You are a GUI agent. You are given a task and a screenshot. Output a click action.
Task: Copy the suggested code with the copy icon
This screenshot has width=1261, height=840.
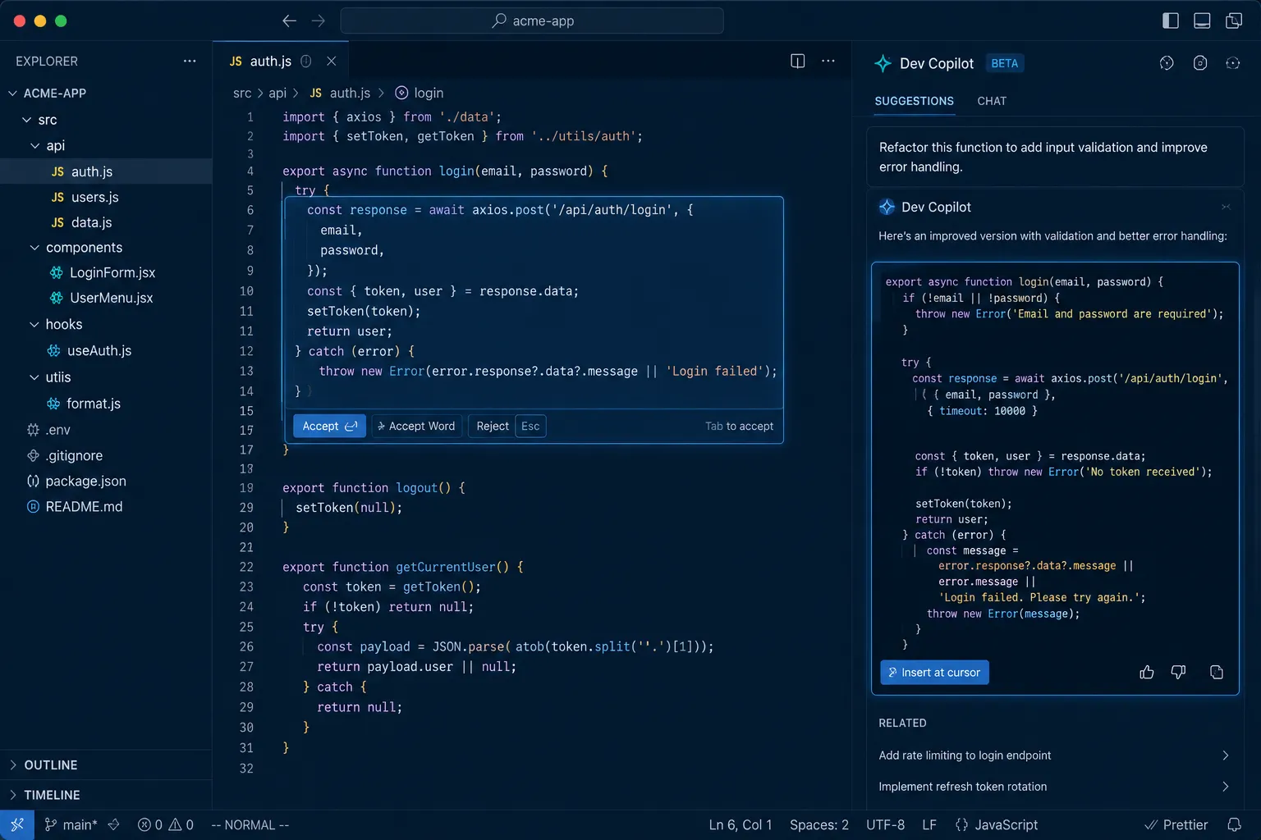pos(1217,673)
